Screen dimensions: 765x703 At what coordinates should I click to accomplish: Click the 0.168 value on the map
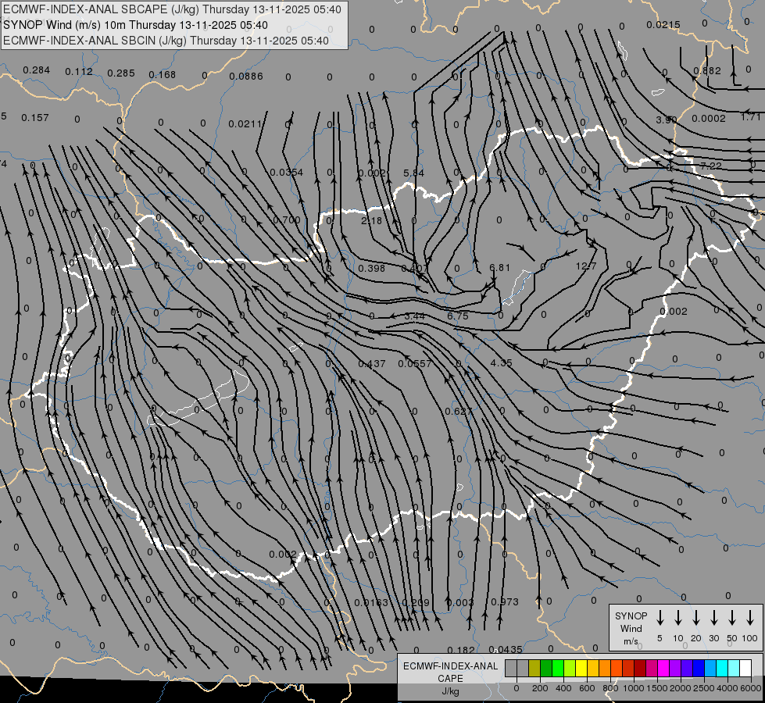[x=162, y=75]
